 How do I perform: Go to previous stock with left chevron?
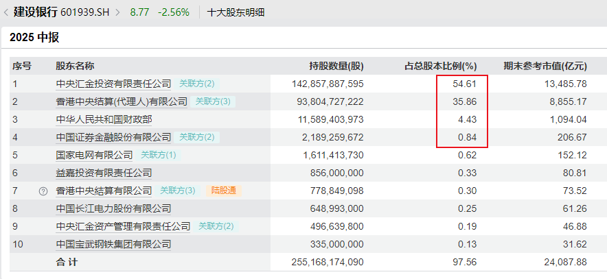tap(5, 12)
